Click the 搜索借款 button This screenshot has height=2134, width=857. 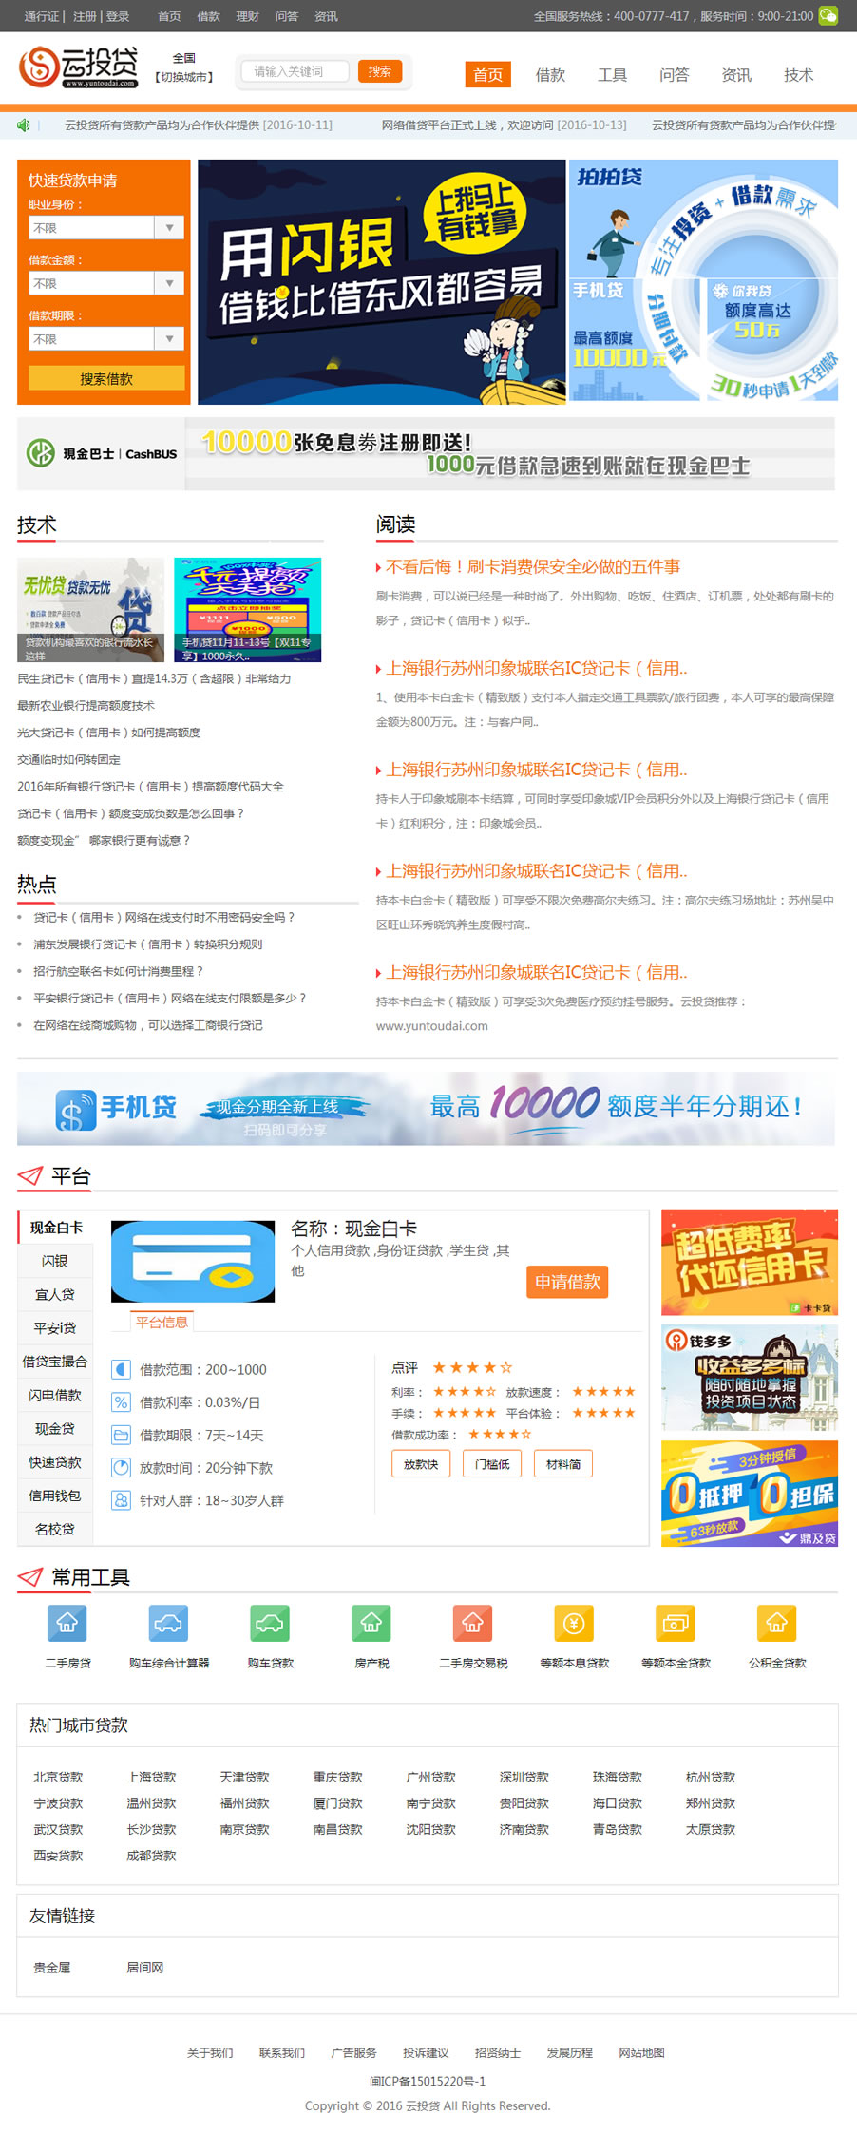coord(106,378)
